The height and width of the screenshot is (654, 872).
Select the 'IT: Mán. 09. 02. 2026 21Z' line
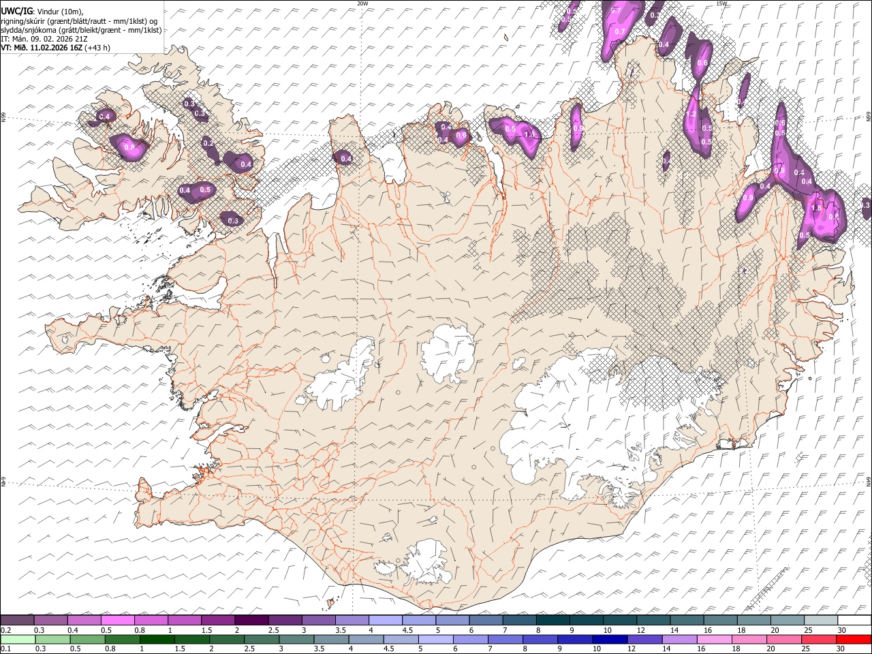pyautogui.click(x=44, y=38)
